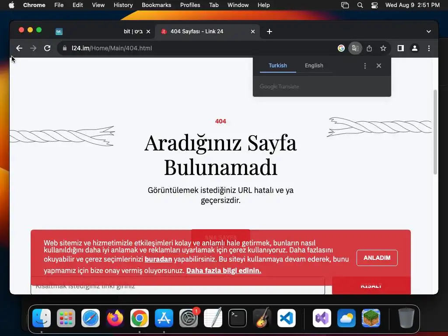The width and height of the screenshot is (448, 336).
Task: Open TextEdit from the dock
Action: pos(213,318)
